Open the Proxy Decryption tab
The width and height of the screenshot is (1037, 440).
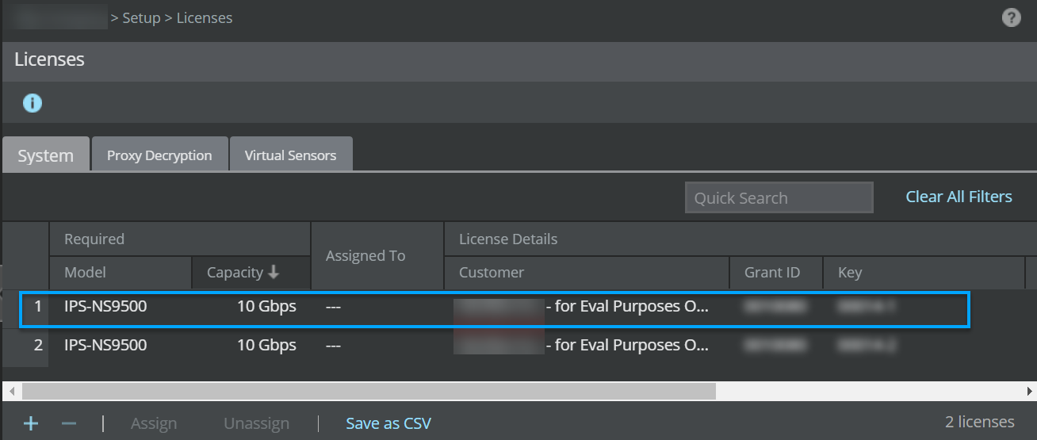click(x=159, y=155)
